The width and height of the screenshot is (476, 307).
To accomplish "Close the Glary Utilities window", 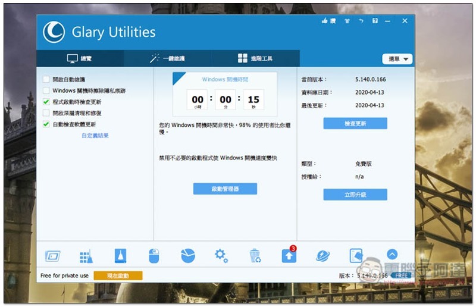I will 405,21.
